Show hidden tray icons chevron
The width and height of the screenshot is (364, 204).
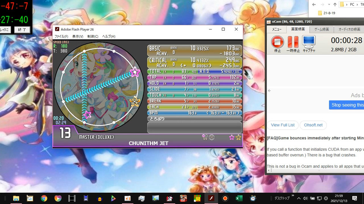299,198
